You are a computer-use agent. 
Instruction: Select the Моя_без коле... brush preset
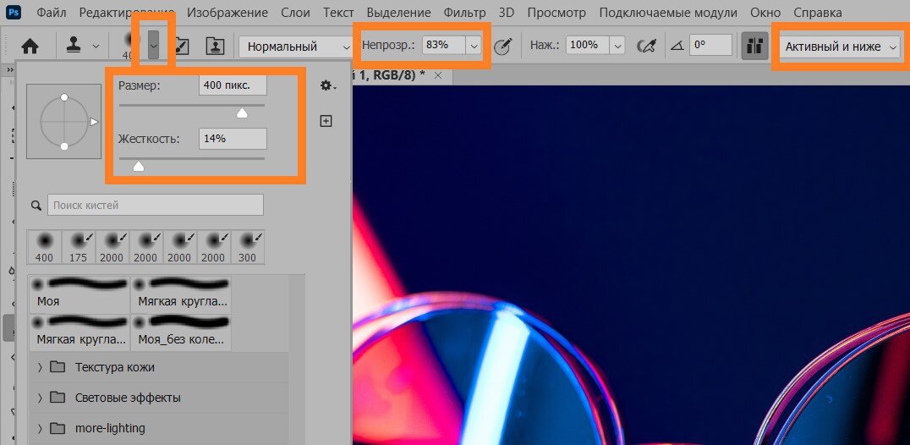181,332
